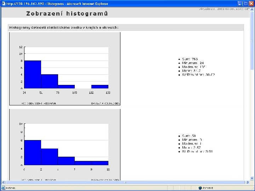This screenshot has width=255, height=191.
Task: Click the tallest blue bar in the second histogram
Action: click(33, 152)
